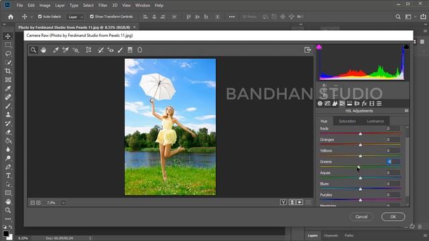Open the Window menu
The width and height of the screenshot is (429, 241).
point(142,5)
